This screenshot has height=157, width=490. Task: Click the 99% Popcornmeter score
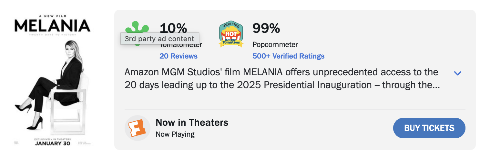pyautogui.click(x=266, y=28)
